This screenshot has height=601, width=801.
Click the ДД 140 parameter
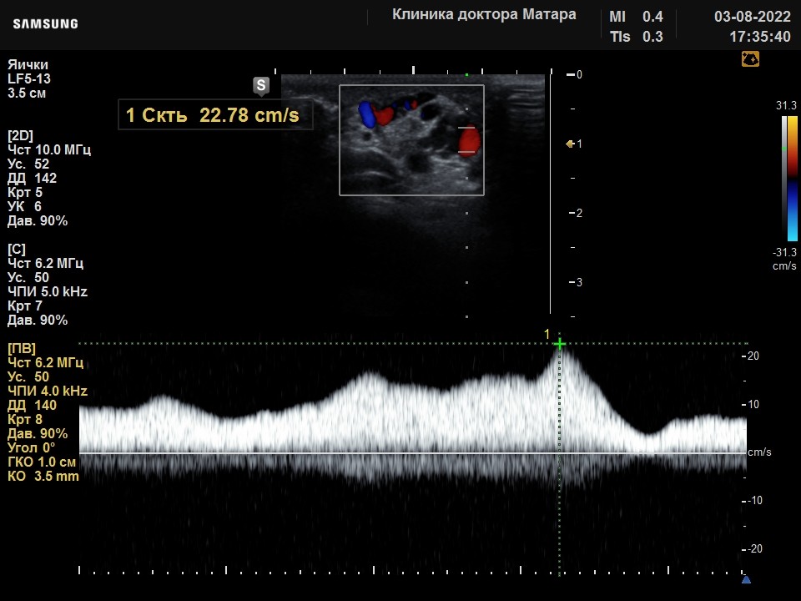tap(32, 406)
